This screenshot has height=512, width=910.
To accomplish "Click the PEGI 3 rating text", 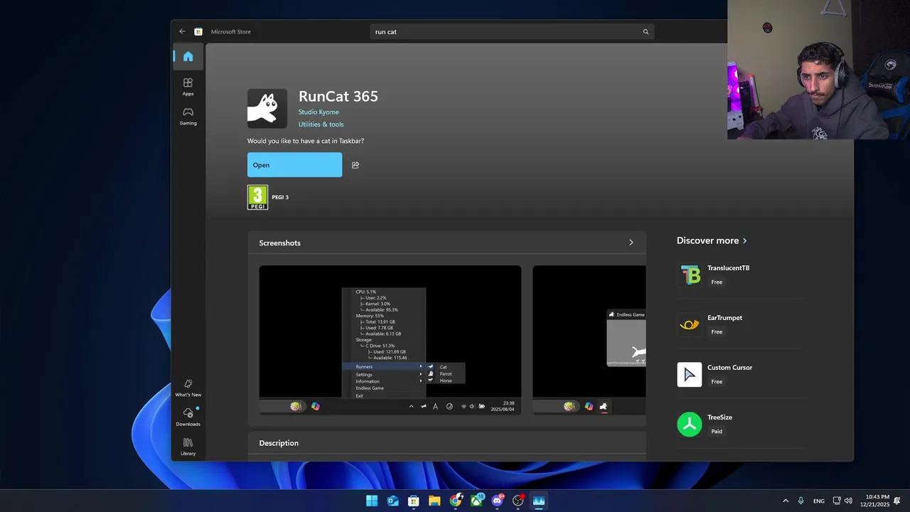I will pos(280,197).
